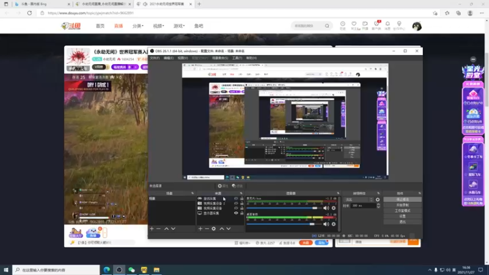
Task: Add this page to browser favorites star
Action: [x=435, y=13]
